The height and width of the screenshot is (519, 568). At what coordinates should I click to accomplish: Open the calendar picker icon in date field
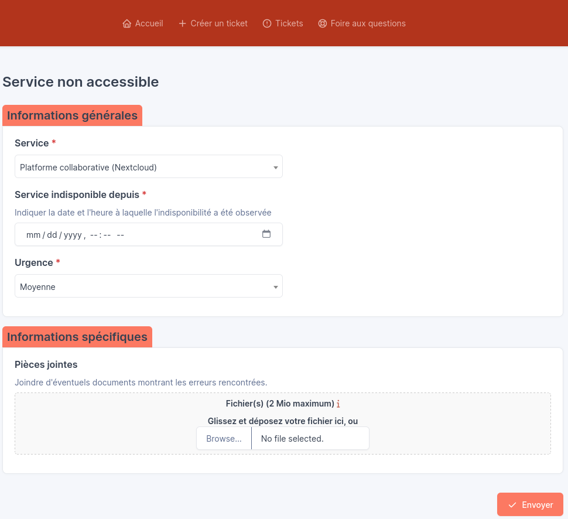266,234
